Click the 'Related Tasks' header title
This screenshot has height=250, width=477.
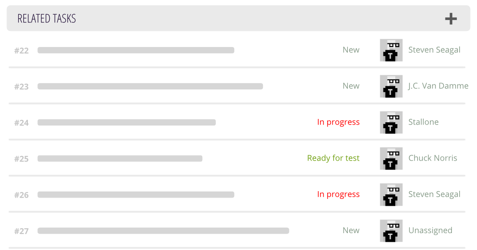(x=47, y=19)
